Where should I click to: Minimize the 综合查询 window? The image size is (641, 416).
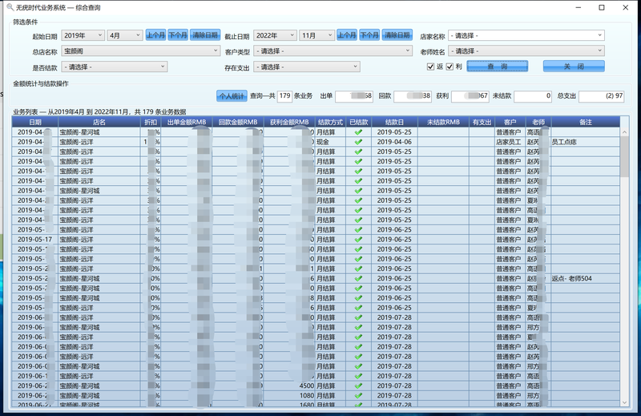[x=578, y=7]
